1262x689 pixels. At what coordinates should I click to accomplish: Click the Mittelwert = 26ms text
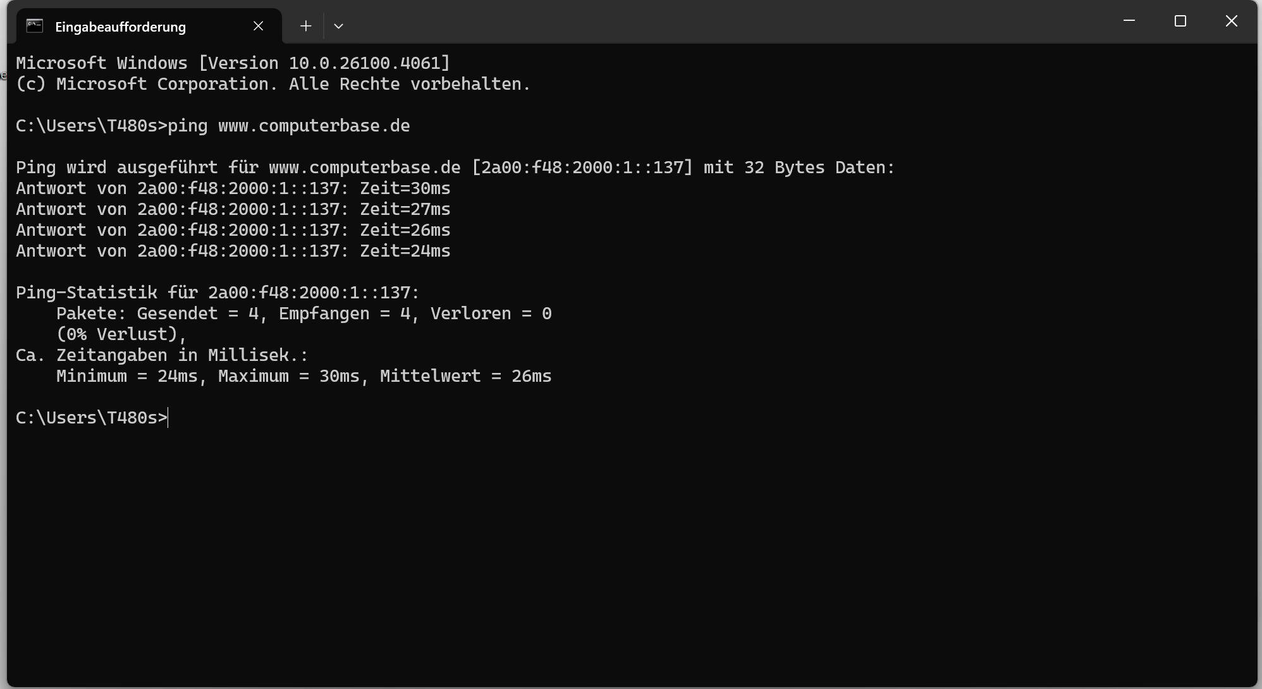coord(466,375)
